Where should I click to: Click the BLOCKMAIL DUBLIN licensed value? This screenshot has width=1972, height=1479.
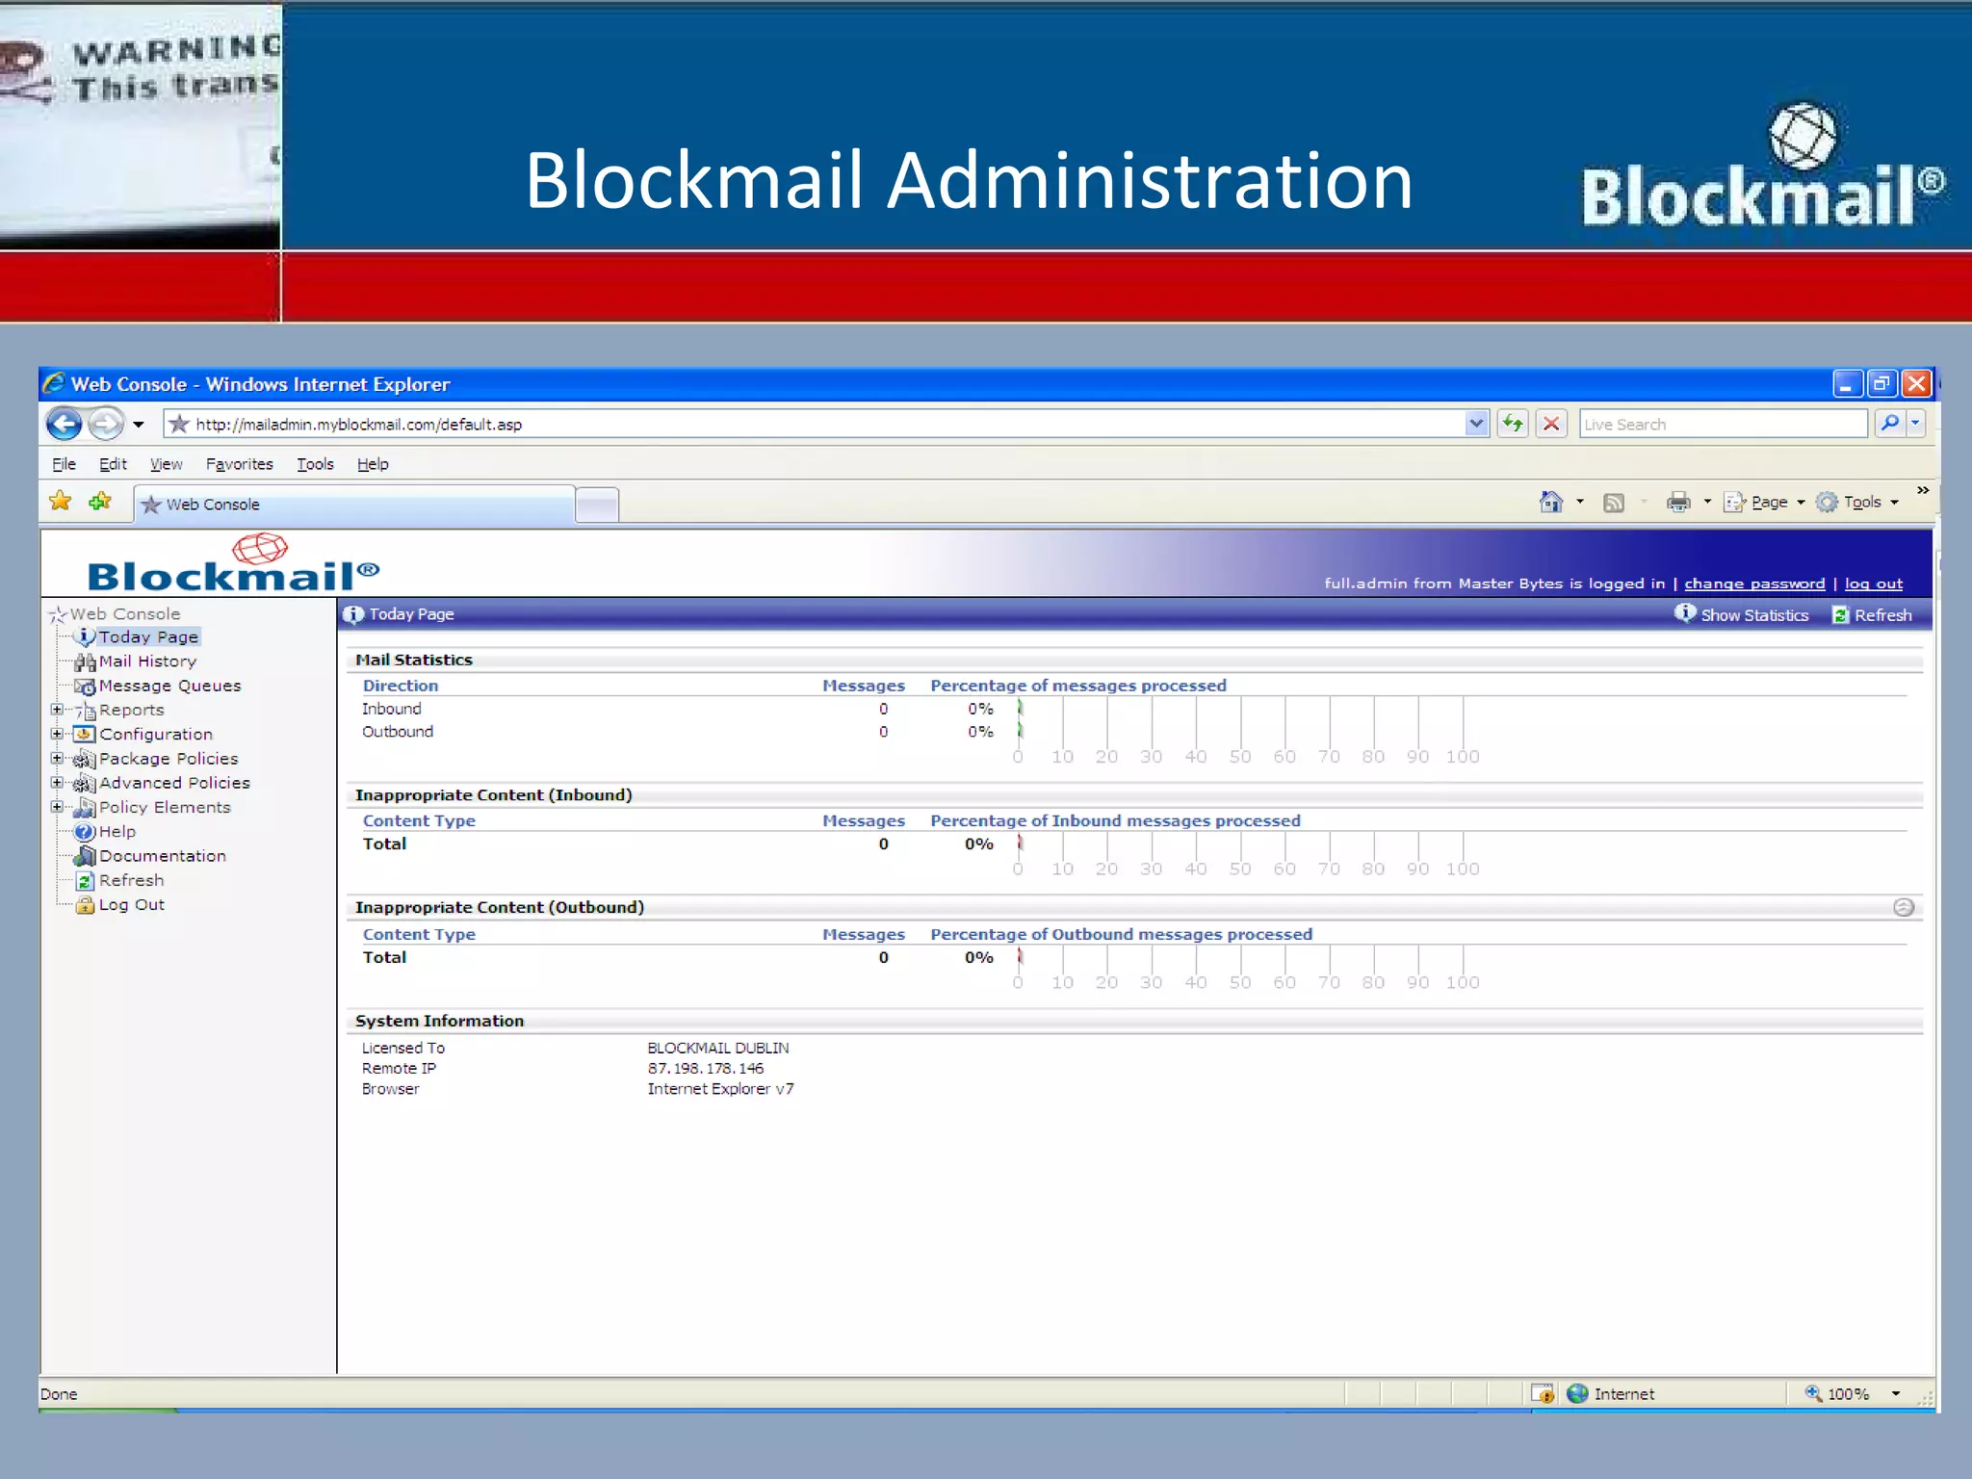717,1048
